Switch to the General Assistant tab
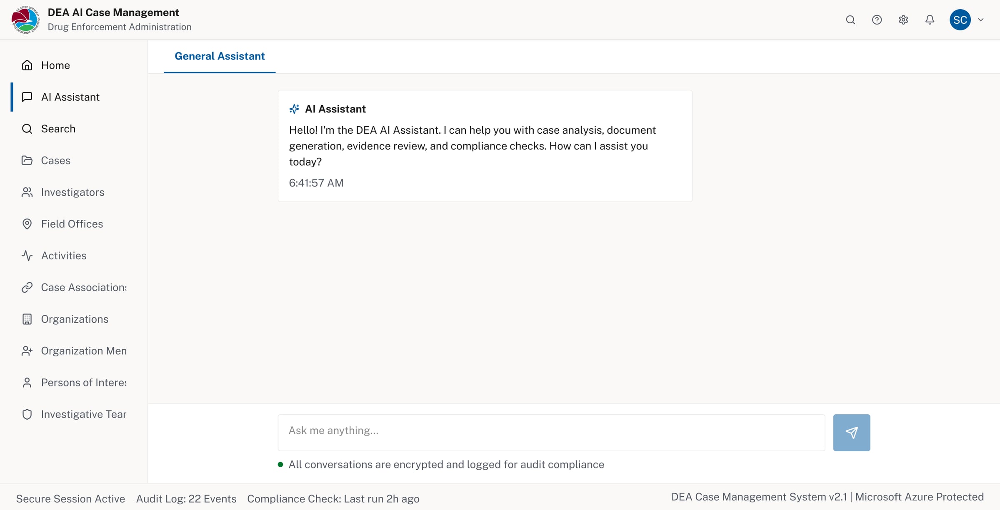Viewport: 1000px width, 510px height. coord(220,56)
